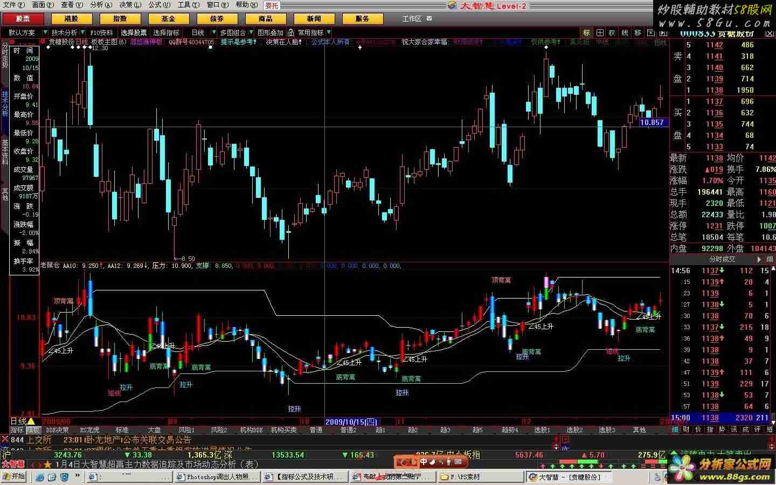Click the 细 detail icon at panel bottom
776x485 pixels.
click(x=675, y=429)
